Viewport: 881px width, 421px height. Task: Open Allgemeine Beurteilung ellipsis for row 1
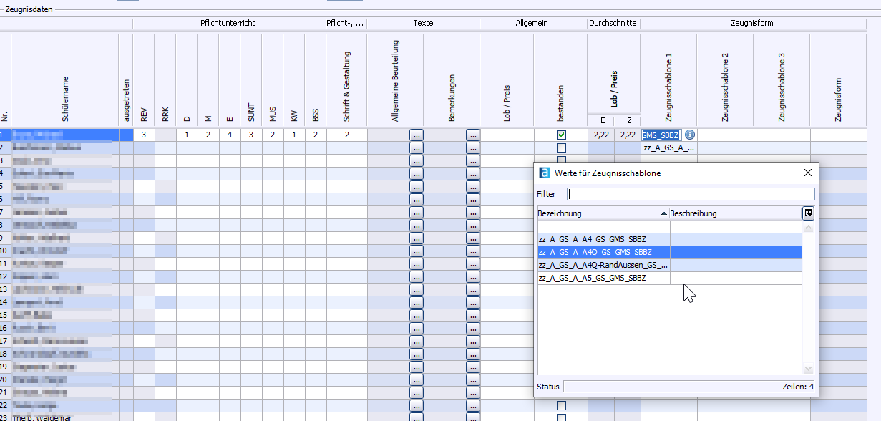[417, 135]
